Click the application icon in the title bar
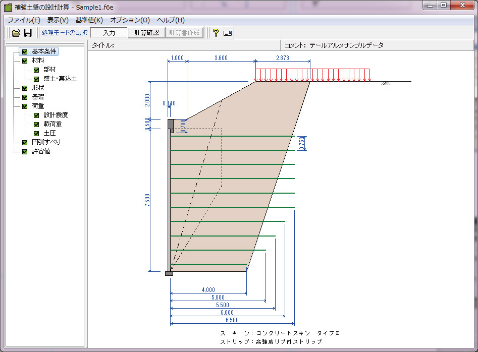Screen dimensions: 478x352 (8, 7)
